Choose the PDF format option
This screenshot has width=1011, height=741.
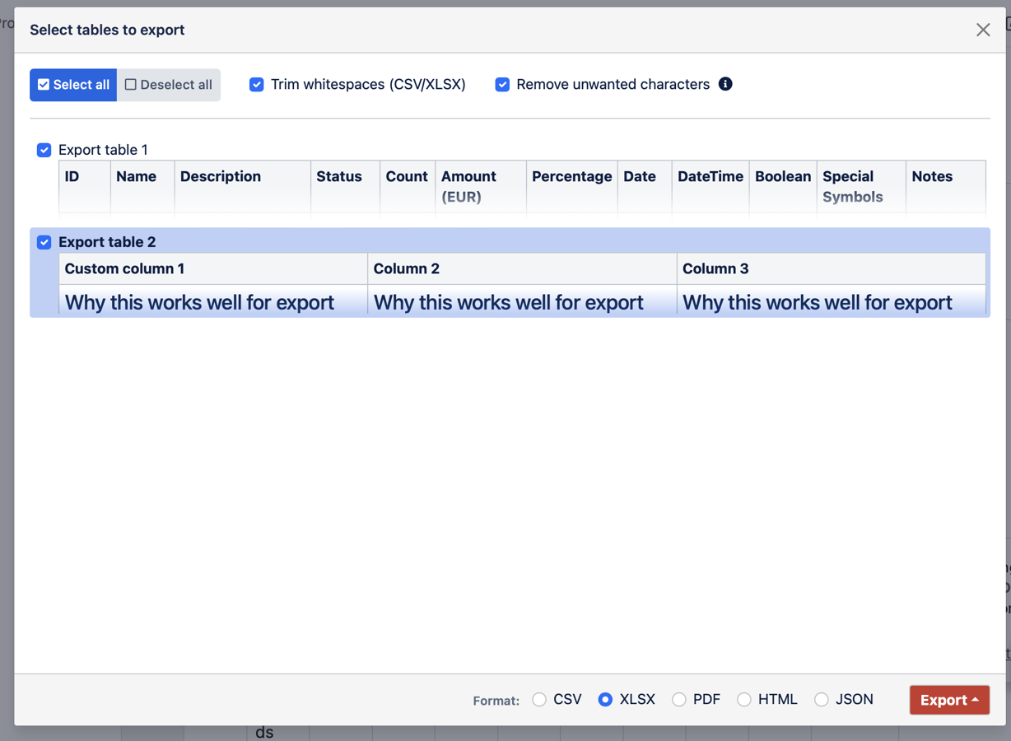click(679, 700)
